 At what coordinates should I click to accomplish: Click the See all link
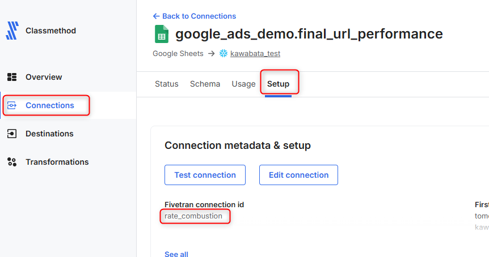point(176,254)
